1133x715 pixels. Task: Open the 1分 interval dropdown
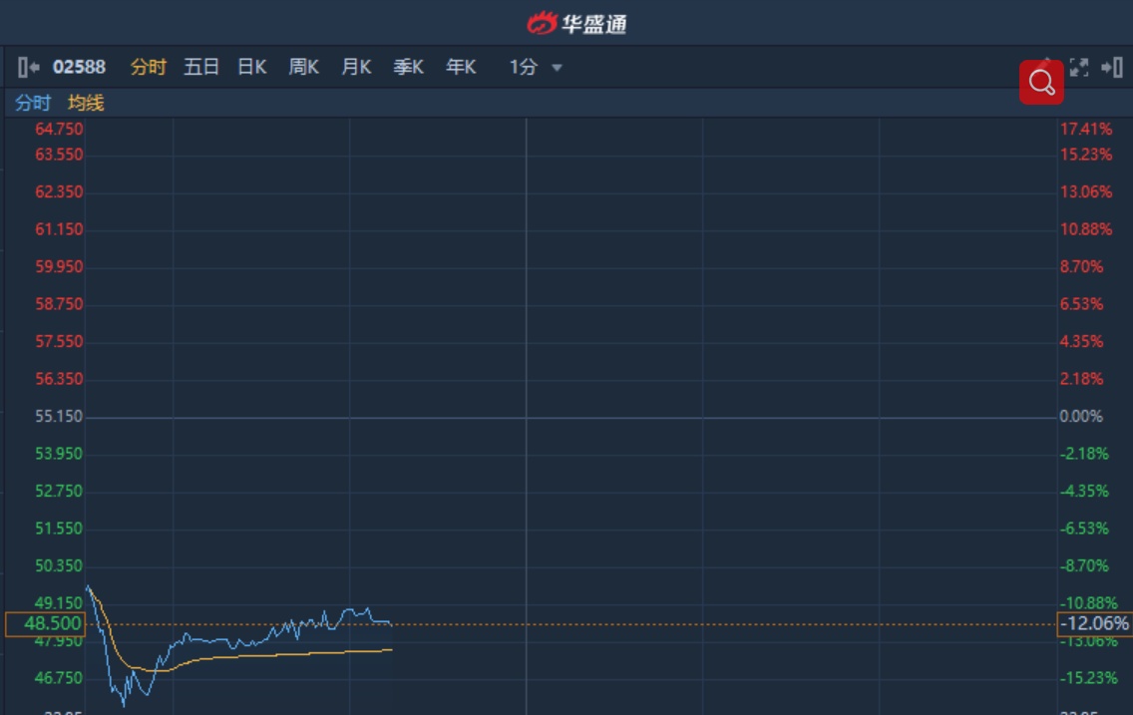(524, 68)
